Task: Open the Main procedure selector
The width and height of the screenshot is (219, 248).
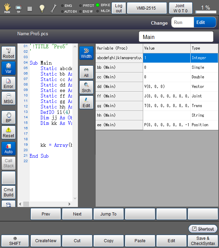Action: click(x=177, y=37)
